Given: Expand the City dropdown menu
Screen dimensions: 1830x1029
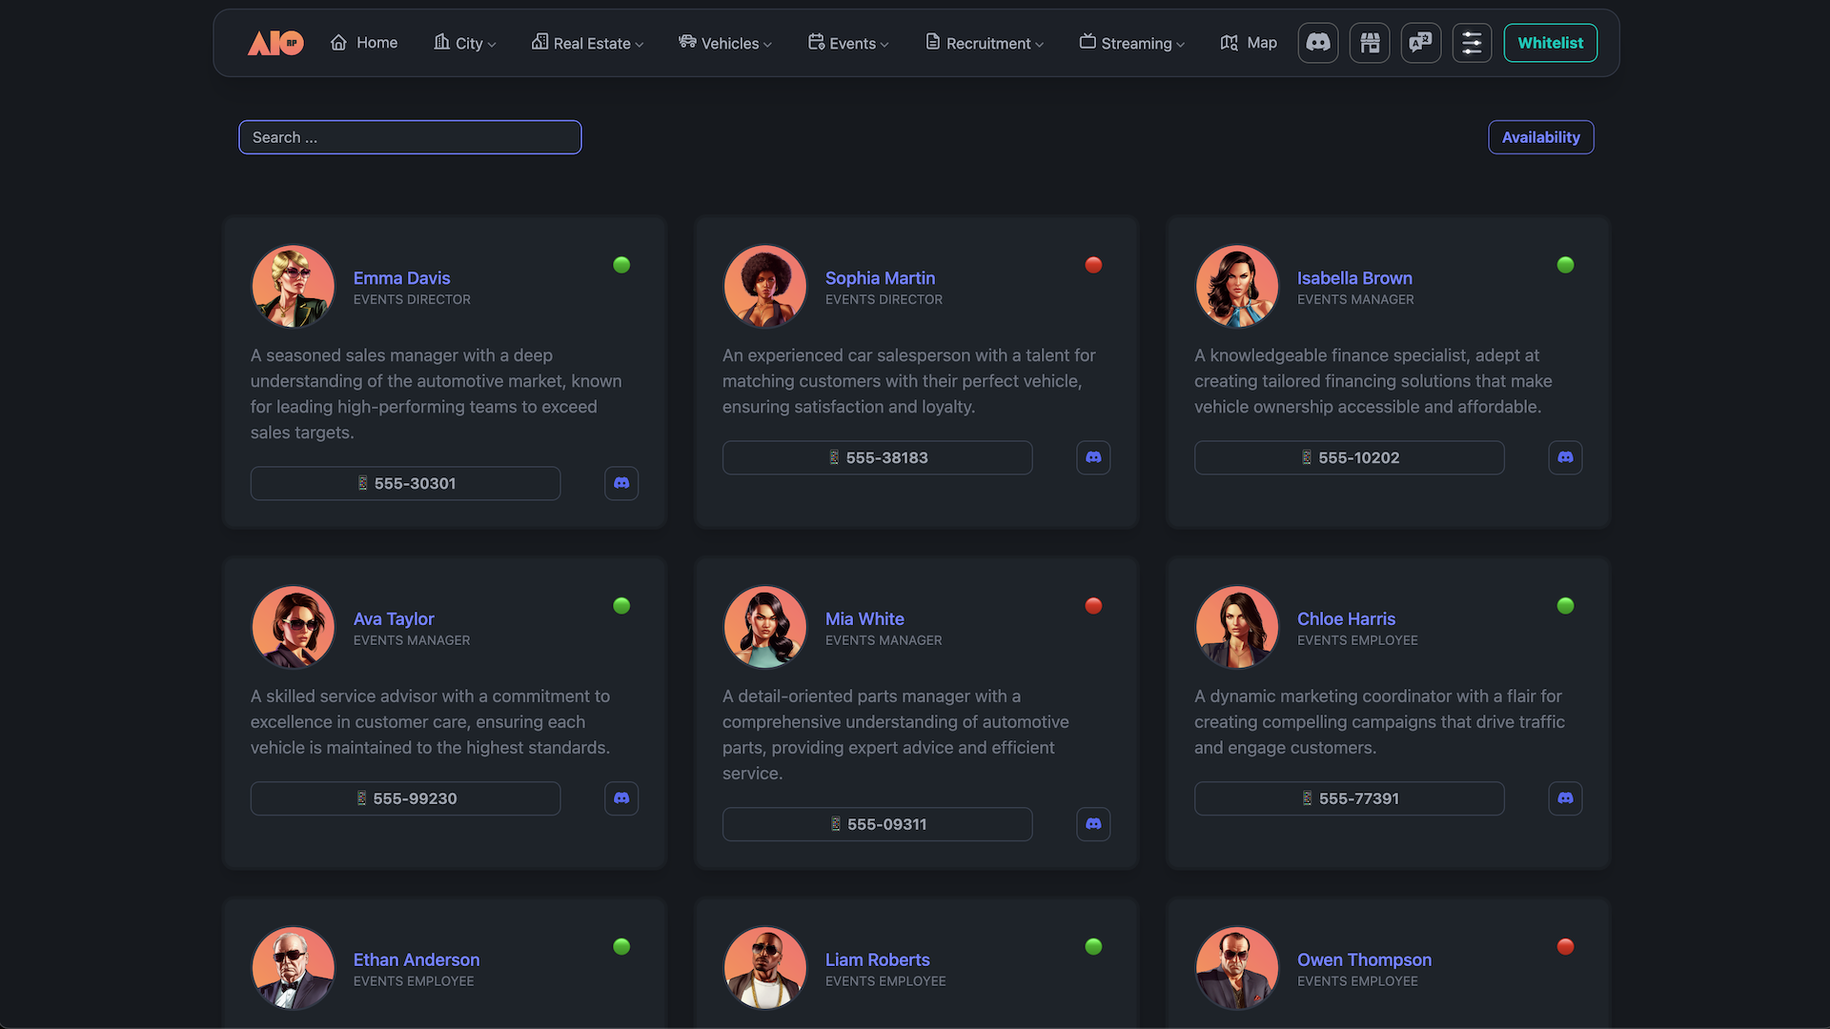Looking at the screenshot, I should tap(465, 43).
